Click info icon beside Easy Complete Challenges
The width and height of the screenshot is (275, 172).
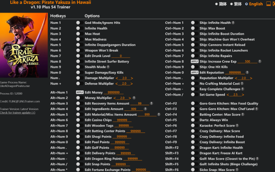[243, 89]
